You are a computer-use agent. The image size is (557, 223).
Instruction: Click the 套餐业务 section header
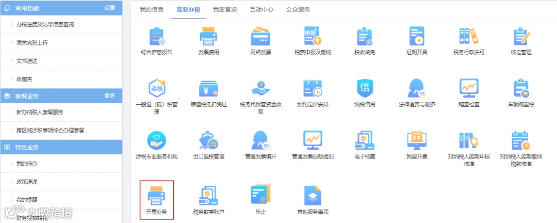(61, 95)
